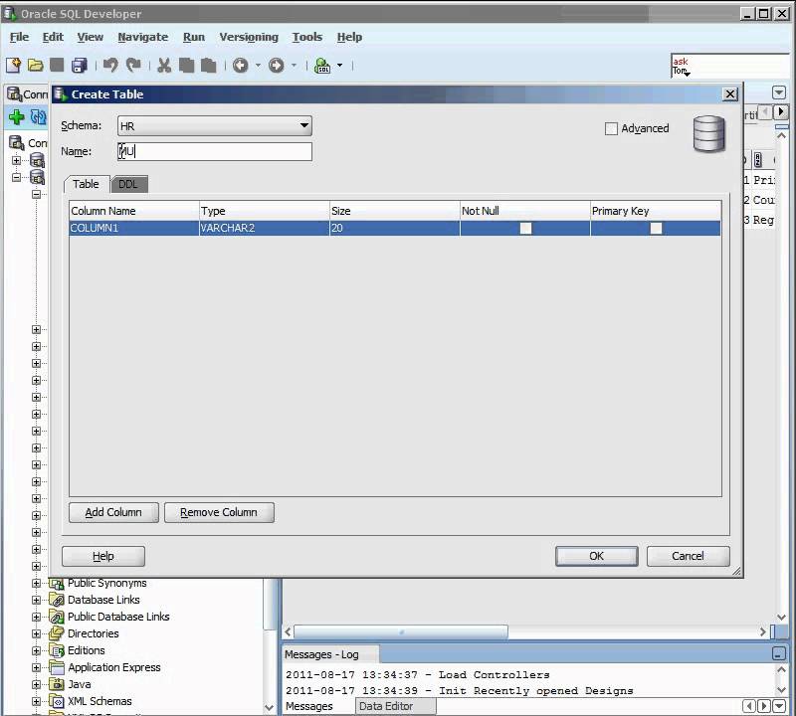This screenshot has height=716, width=796.
Task: Open the SQL Worksheet dropdown arrow
Action: (339, 66)
